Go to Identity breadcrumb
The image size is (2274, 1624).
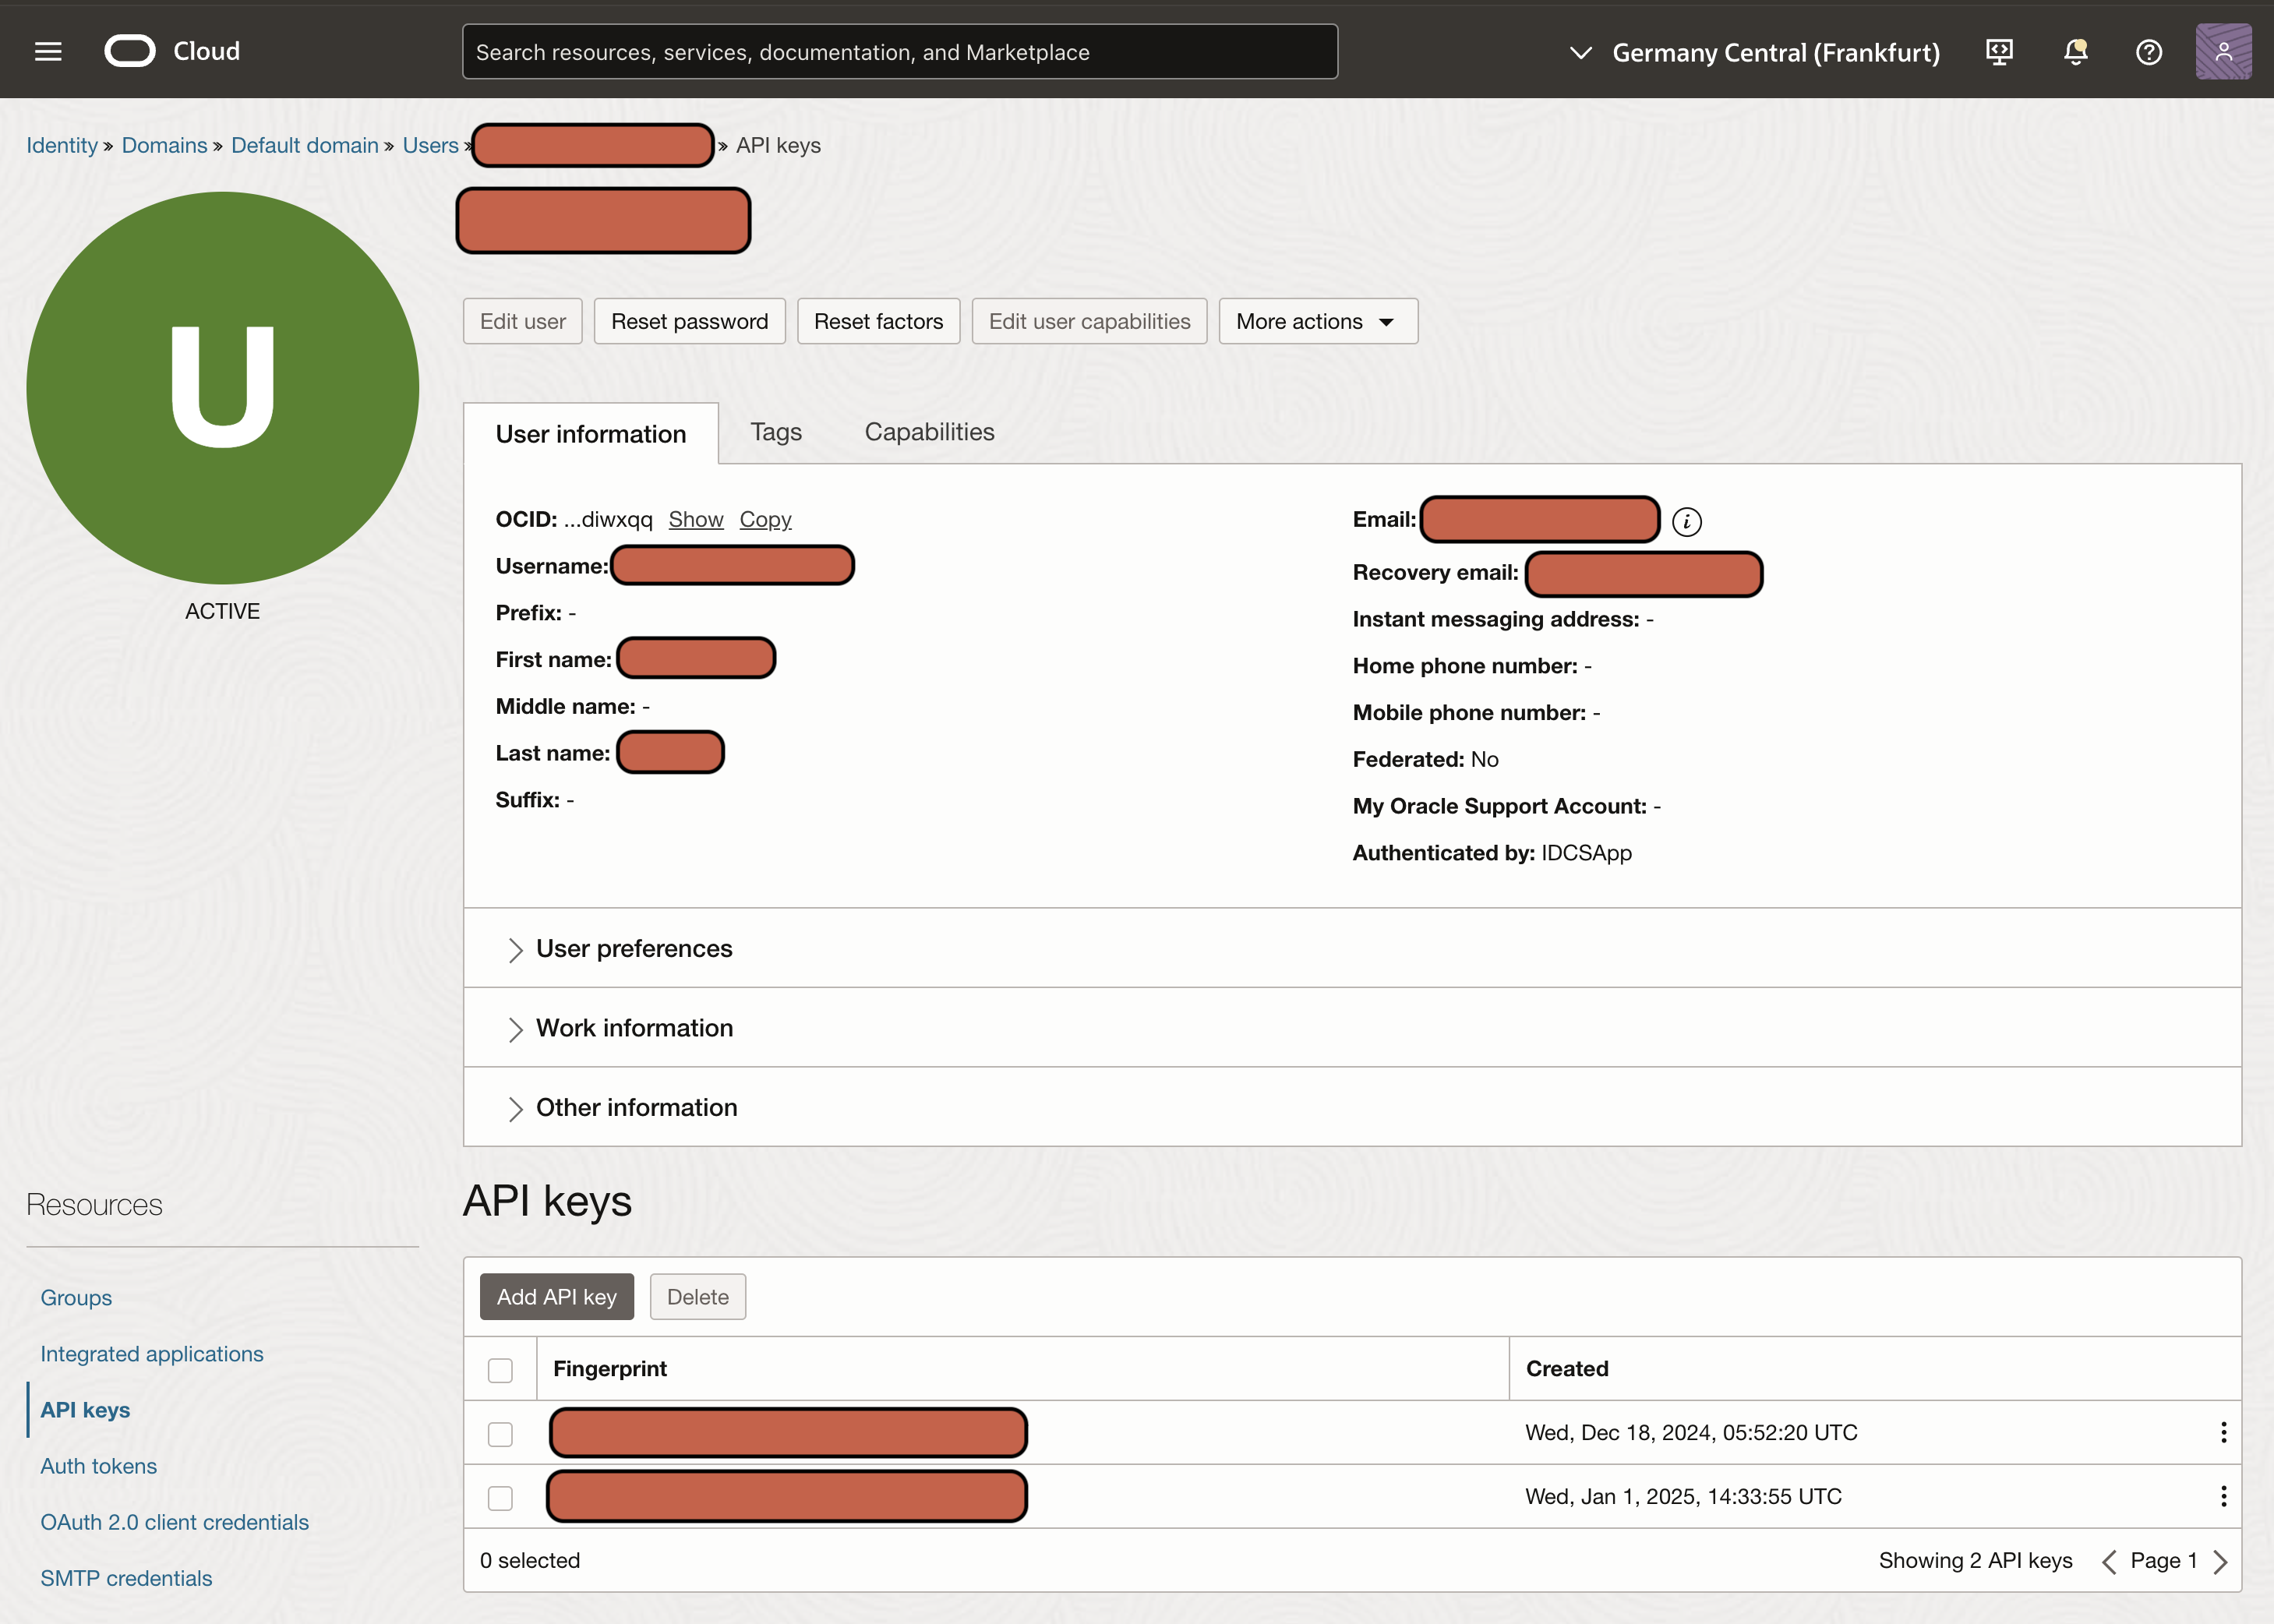(62, 146)
